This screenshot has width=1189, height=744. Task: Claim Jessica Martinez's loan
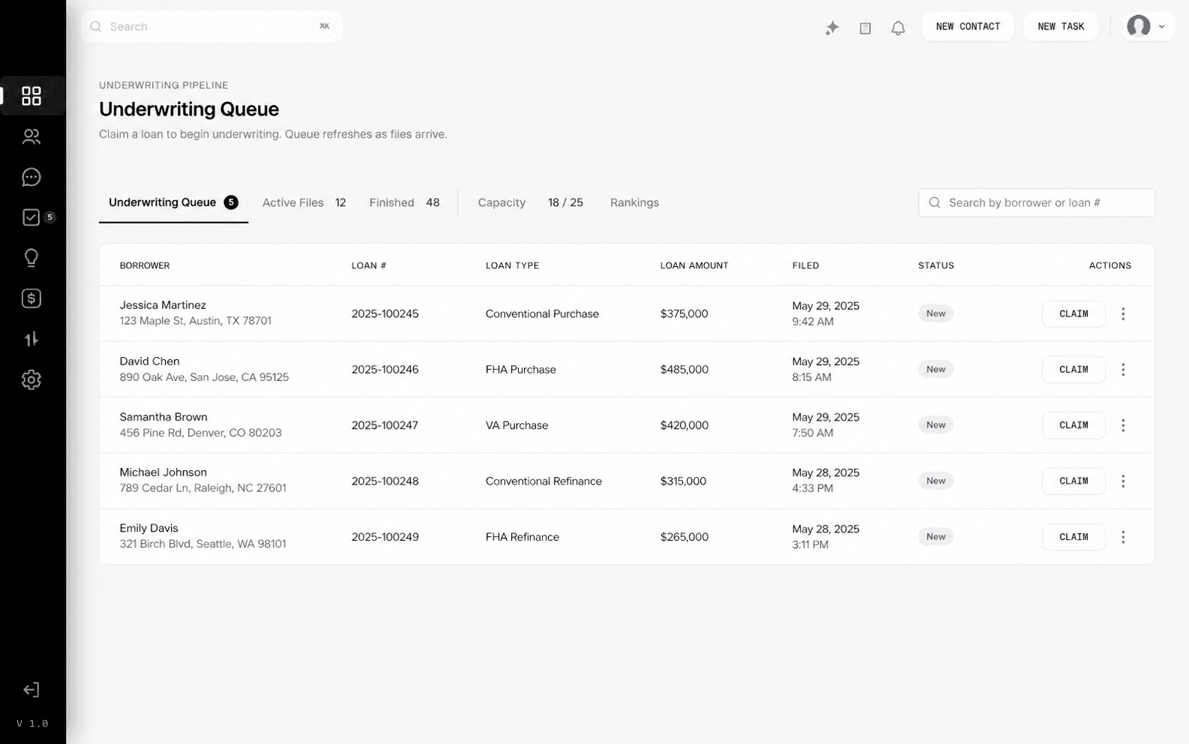1074,313
